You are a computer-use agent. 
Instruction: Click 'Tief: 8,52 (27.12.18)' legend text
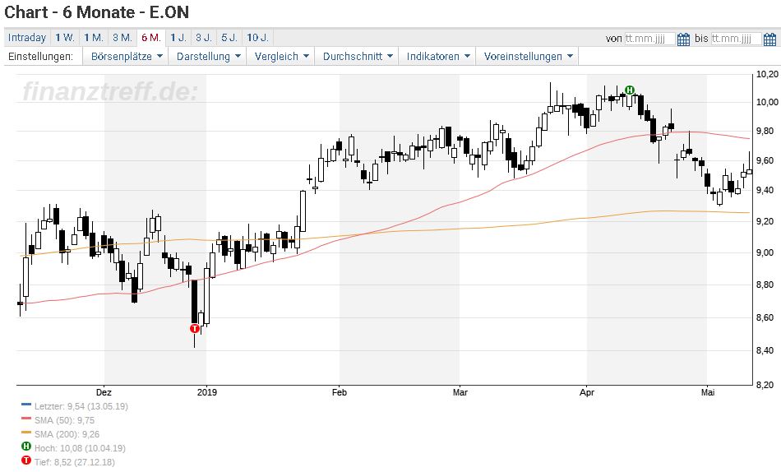[74, 462]
